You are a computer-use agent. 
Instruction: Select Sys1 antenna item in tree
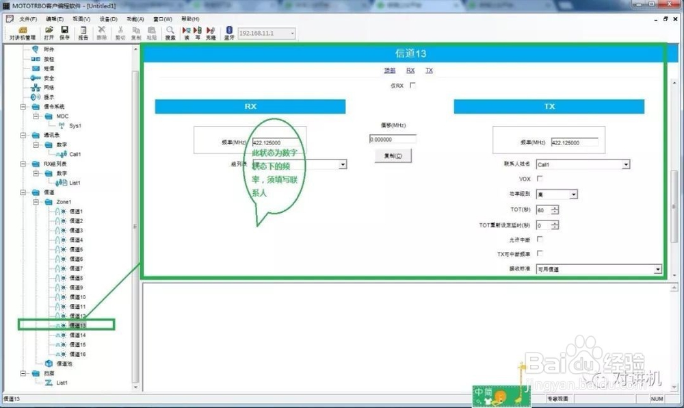[75, 126]
